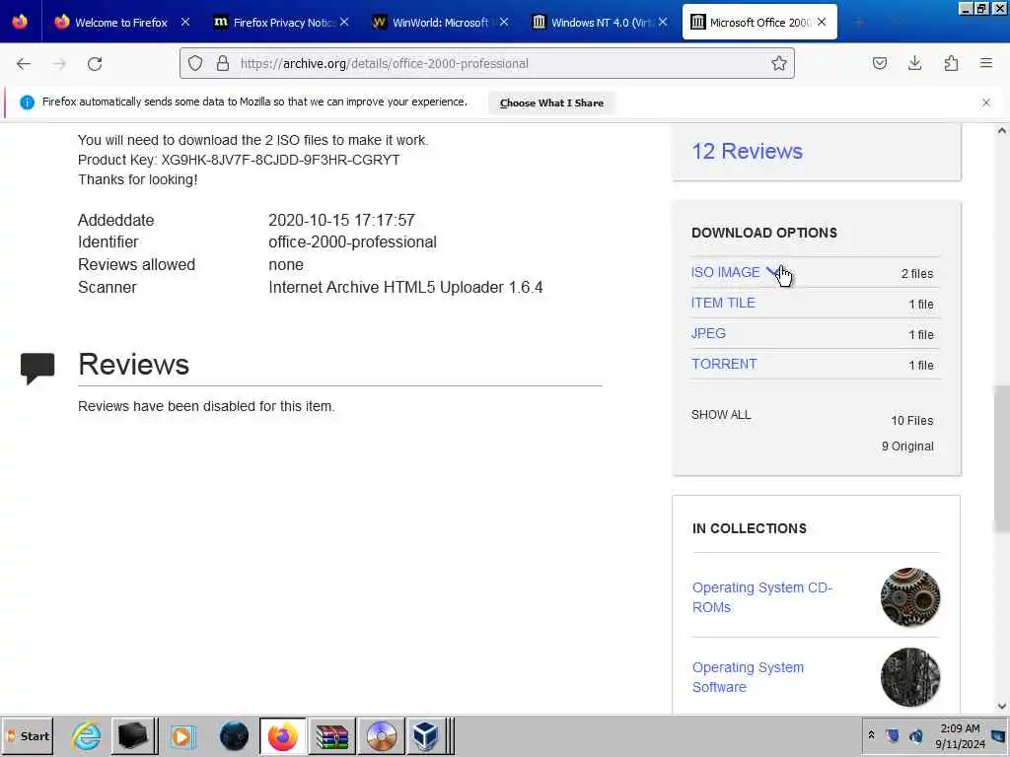Click the Firefox taskbar button

(282, 735)
